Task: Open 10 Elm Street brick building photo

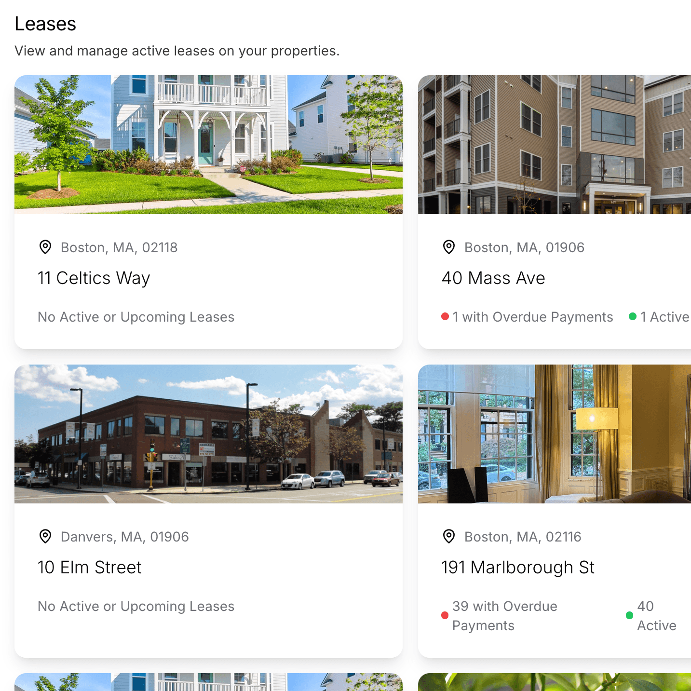Action: click(208, 434)
